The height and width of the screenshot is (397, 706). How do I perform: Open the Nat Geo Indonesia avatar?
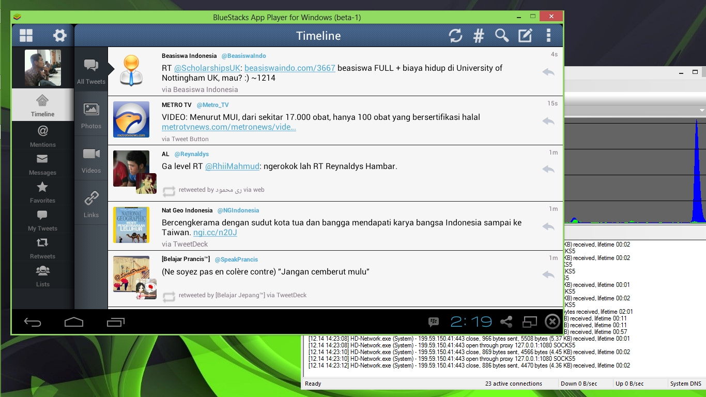(x=131, y=225)
